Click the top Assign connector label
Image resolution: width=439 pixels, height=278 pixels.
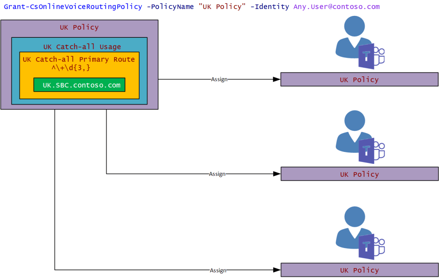point(219,79)
